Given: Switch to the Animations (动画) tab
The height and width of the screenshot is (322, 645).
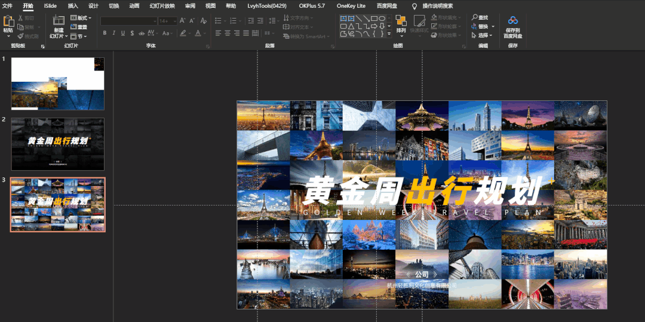Looking at the screenshot, I should click(x=134, y=6).
